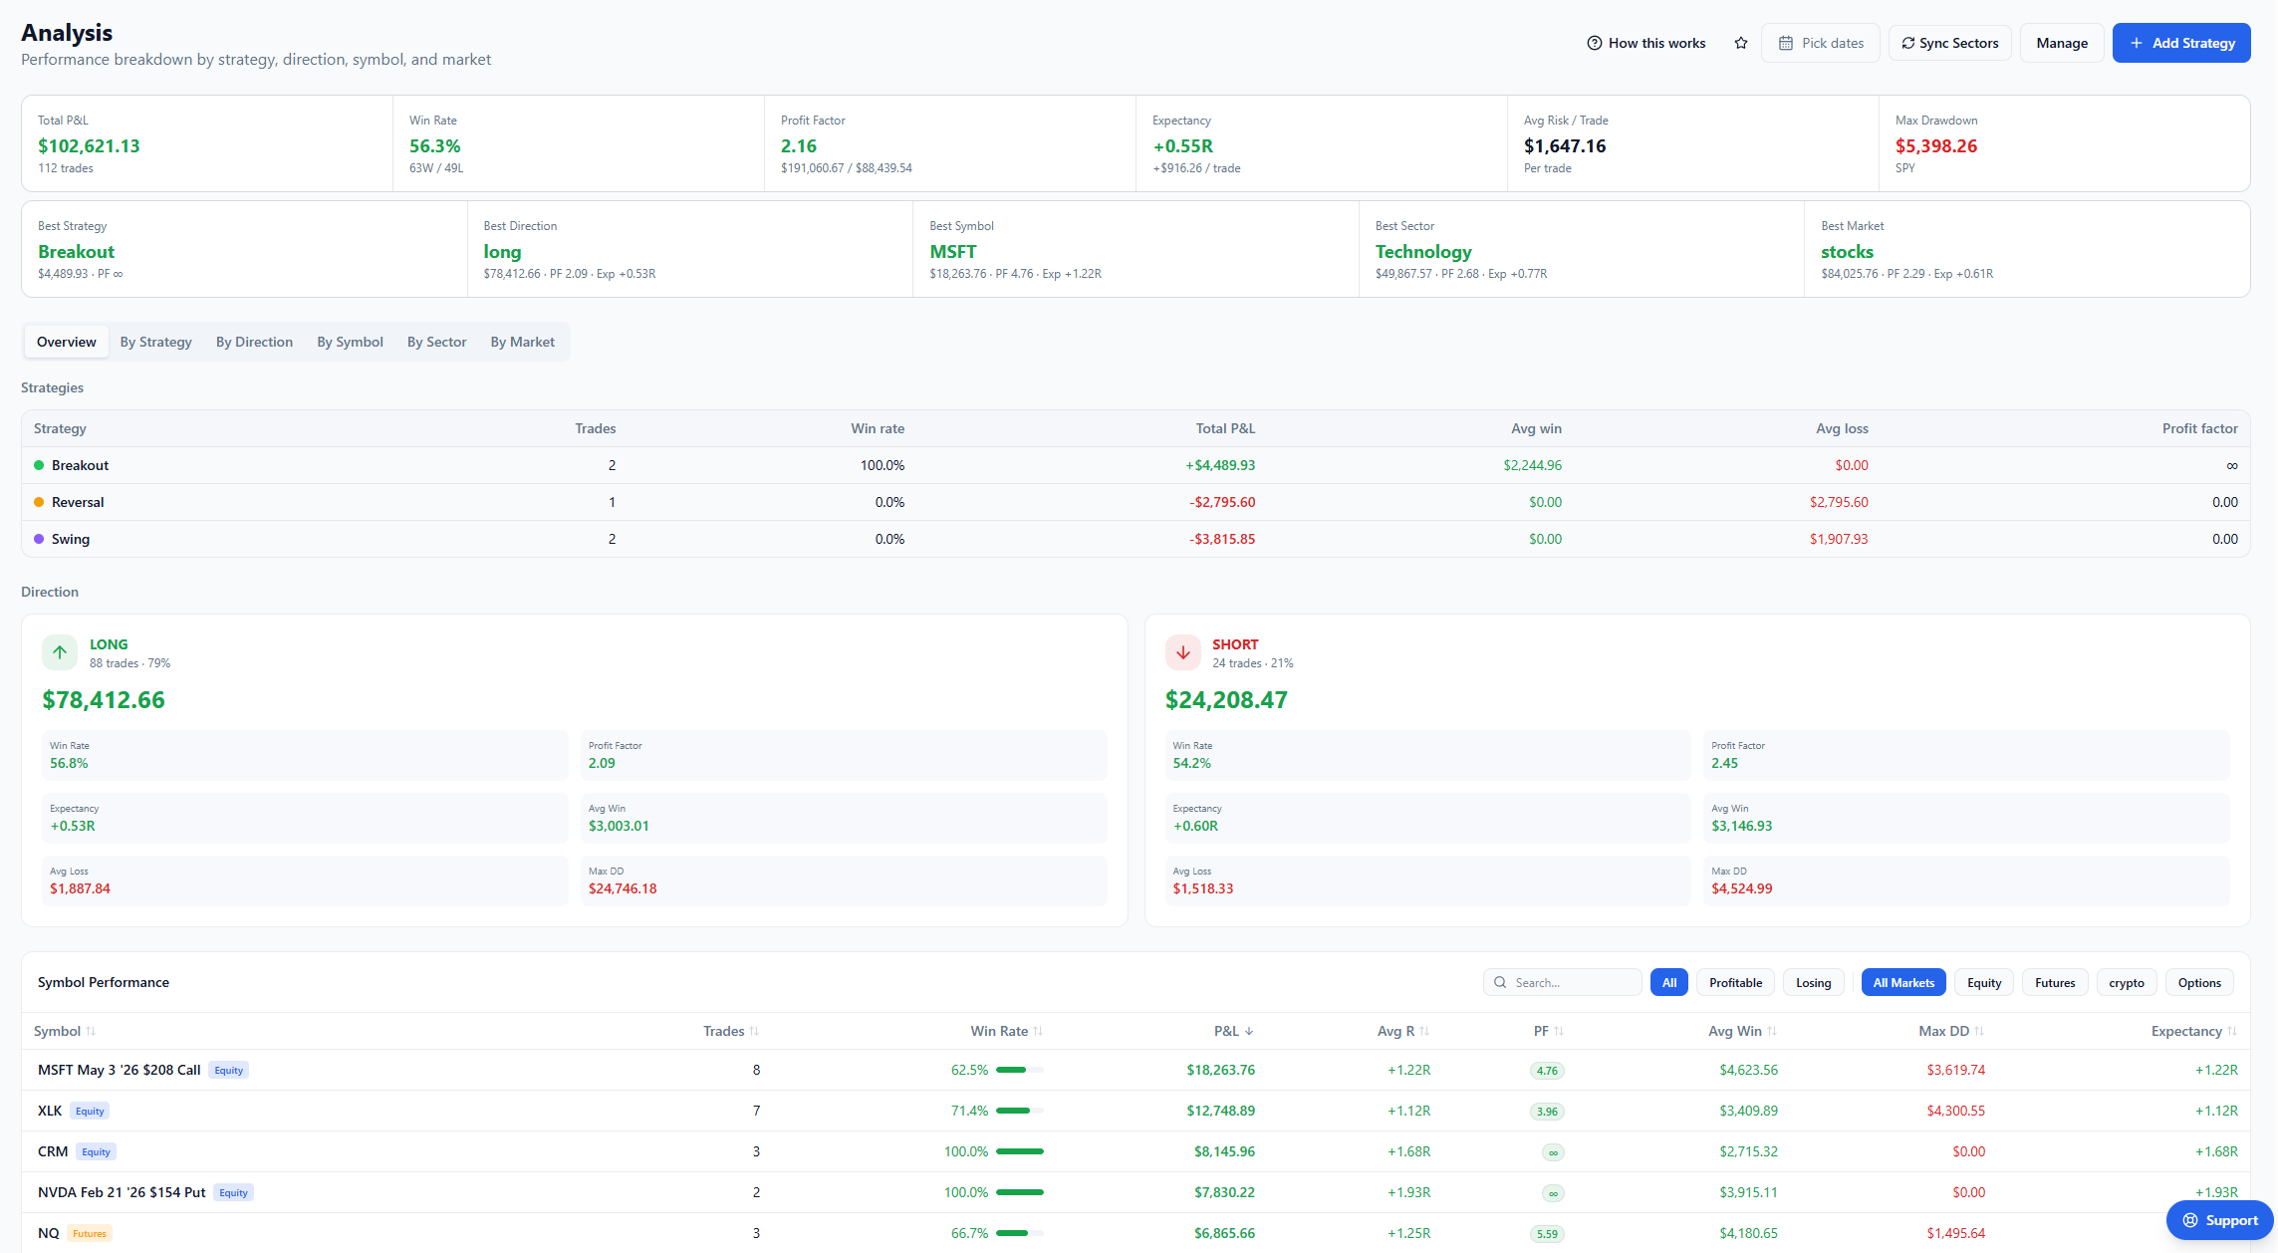Image resolution: width=2278 pixels, height=1253 pixels.
Task: Click the favorite star icon
Action: [1740, 43]
